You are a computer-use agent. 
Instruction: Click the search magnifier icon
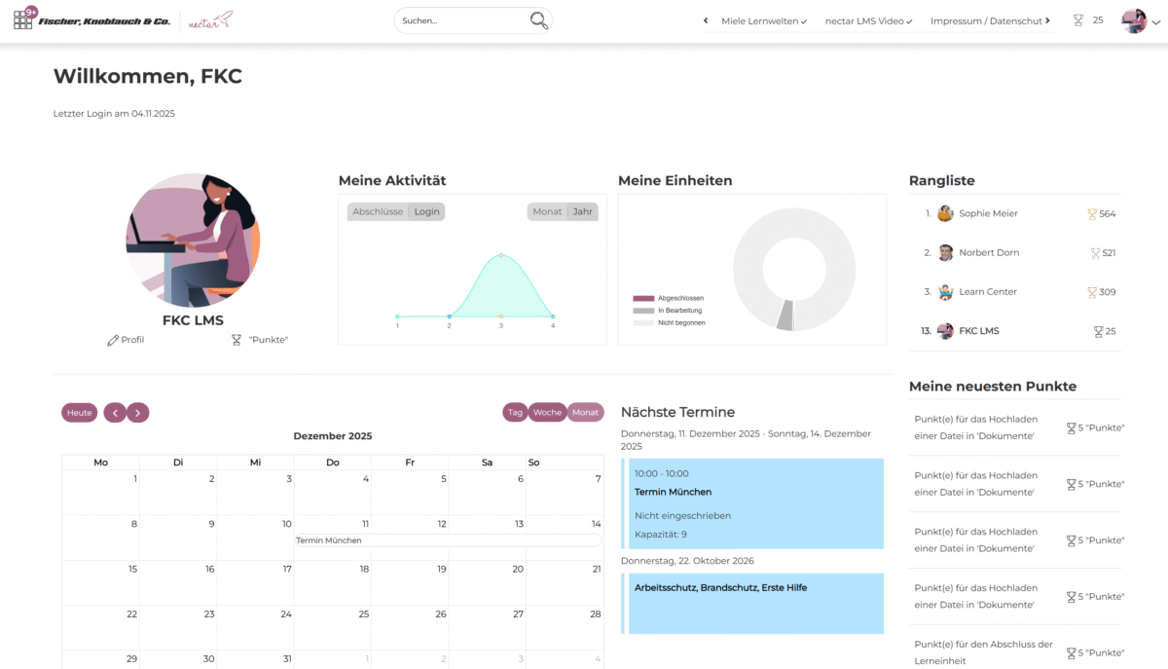click(x=538, y=20)
